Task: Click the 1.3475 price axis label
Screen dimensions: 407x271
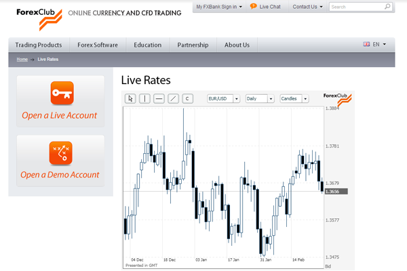Action: click(332, 257)
